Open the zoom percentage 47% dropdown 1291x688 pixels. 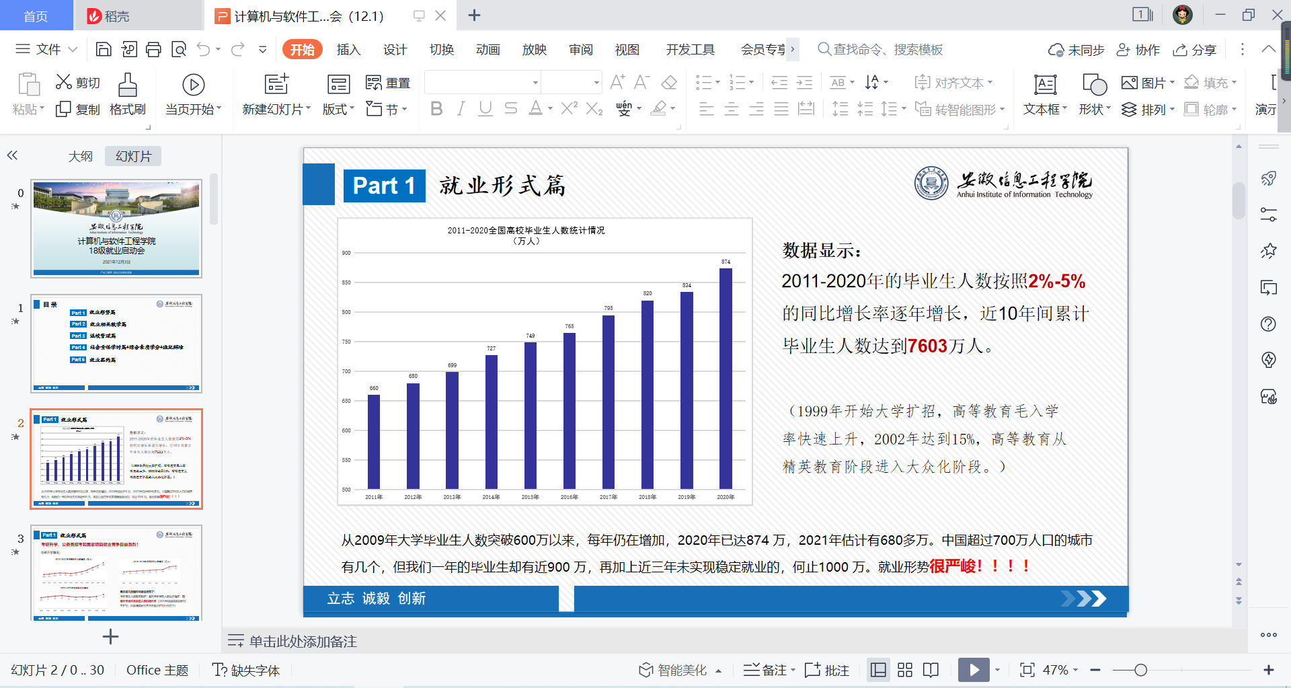(x=1075, y=670)
